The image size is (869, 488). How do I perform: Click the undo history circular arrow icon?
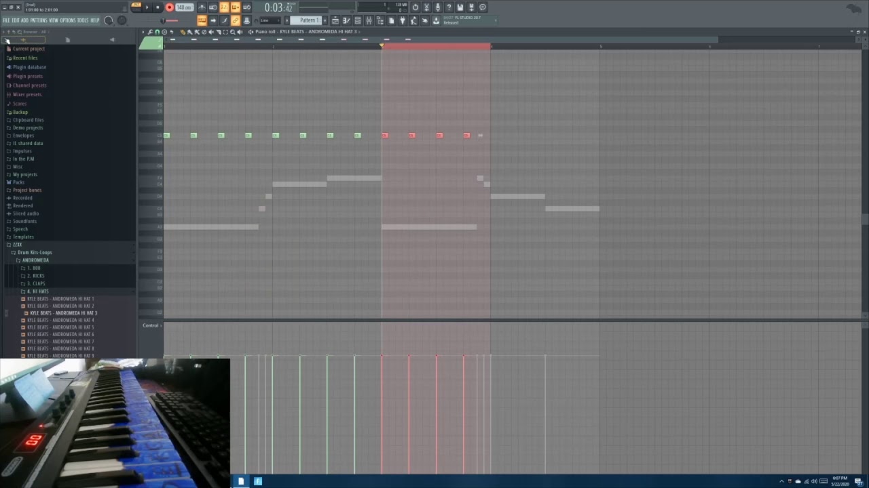(415, 7)
